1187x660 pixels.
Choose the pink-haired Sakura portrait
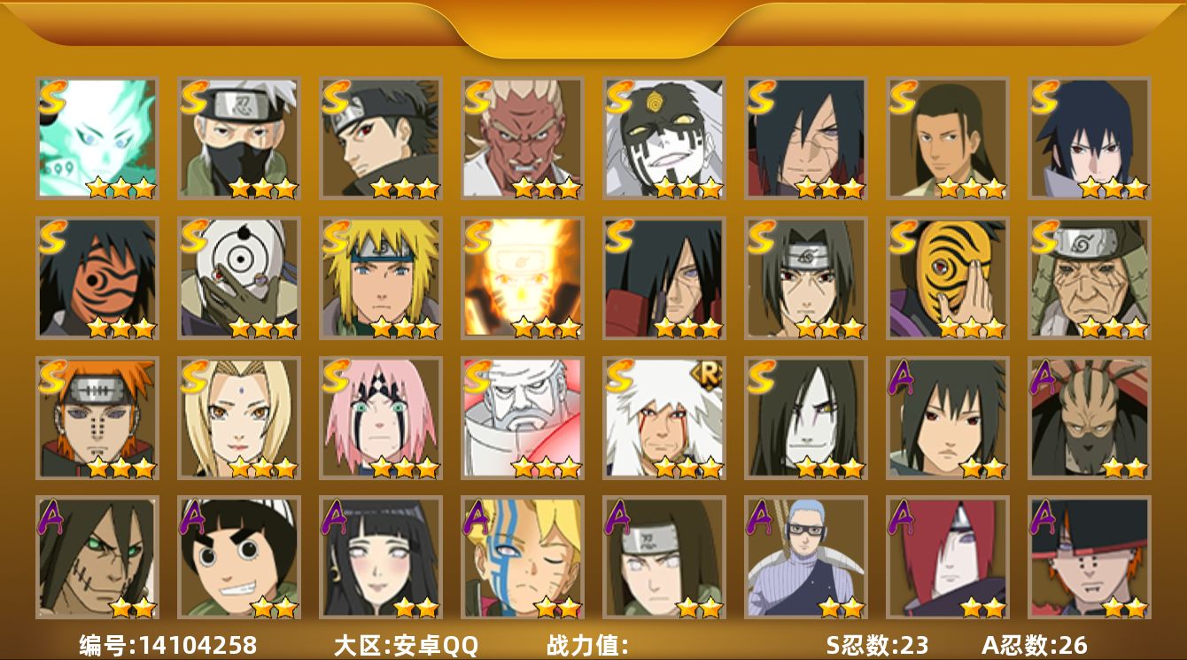tap(381, 418)
